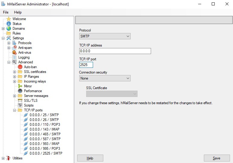Select the 0.0.0.0 / 587 / SMTP entry

[45, 139]
